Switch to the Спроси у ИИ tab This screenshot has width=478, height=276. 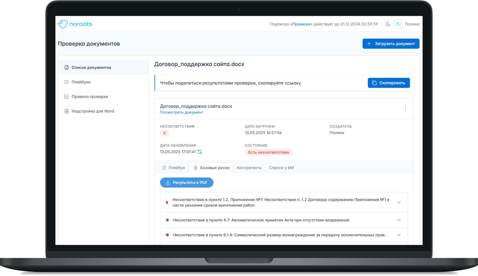pyautogui.click(x=281, y=168)
